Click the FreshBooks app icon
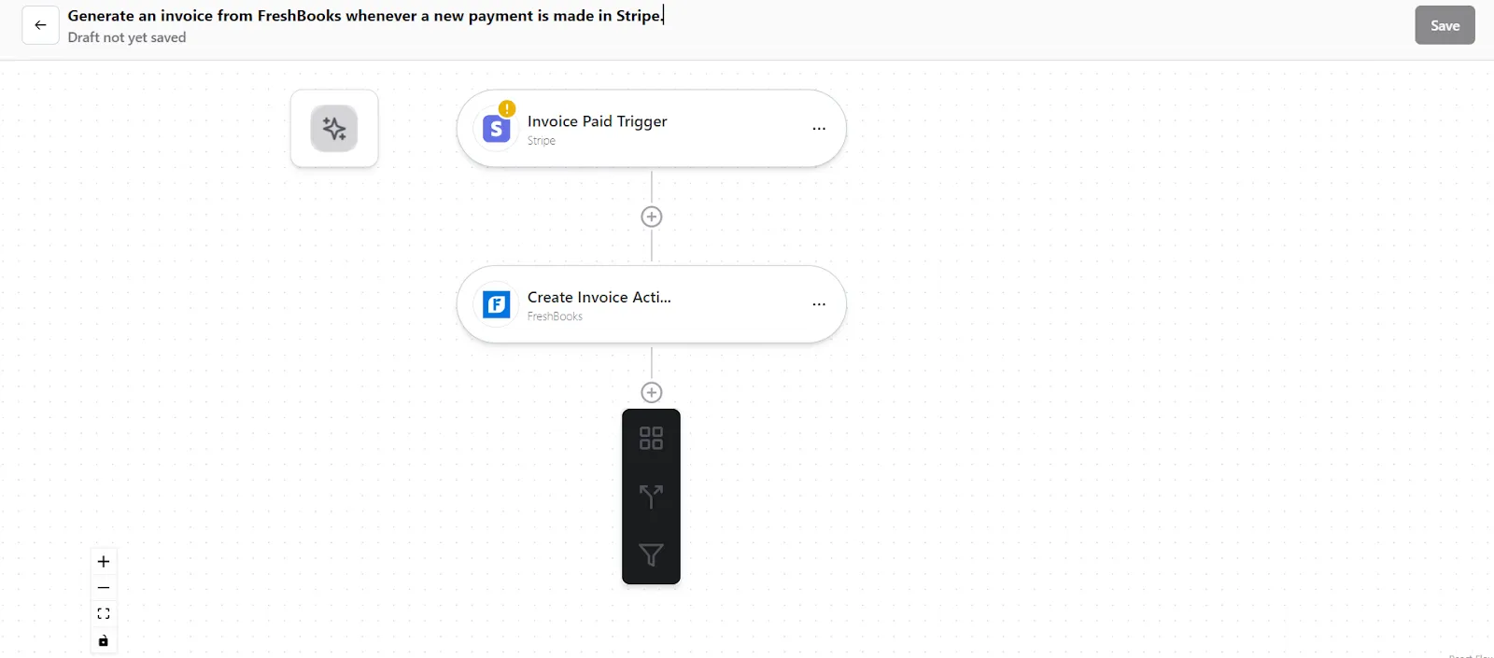Viewport: 1494px width, 658px height. point(497,304)
